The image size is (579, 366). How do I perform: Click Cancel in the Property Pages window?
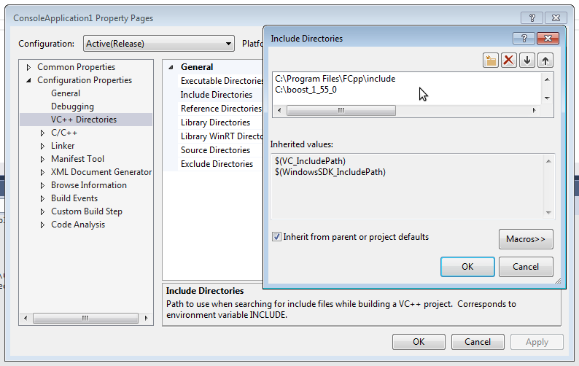pyautogui.click(x=477, y=342)
